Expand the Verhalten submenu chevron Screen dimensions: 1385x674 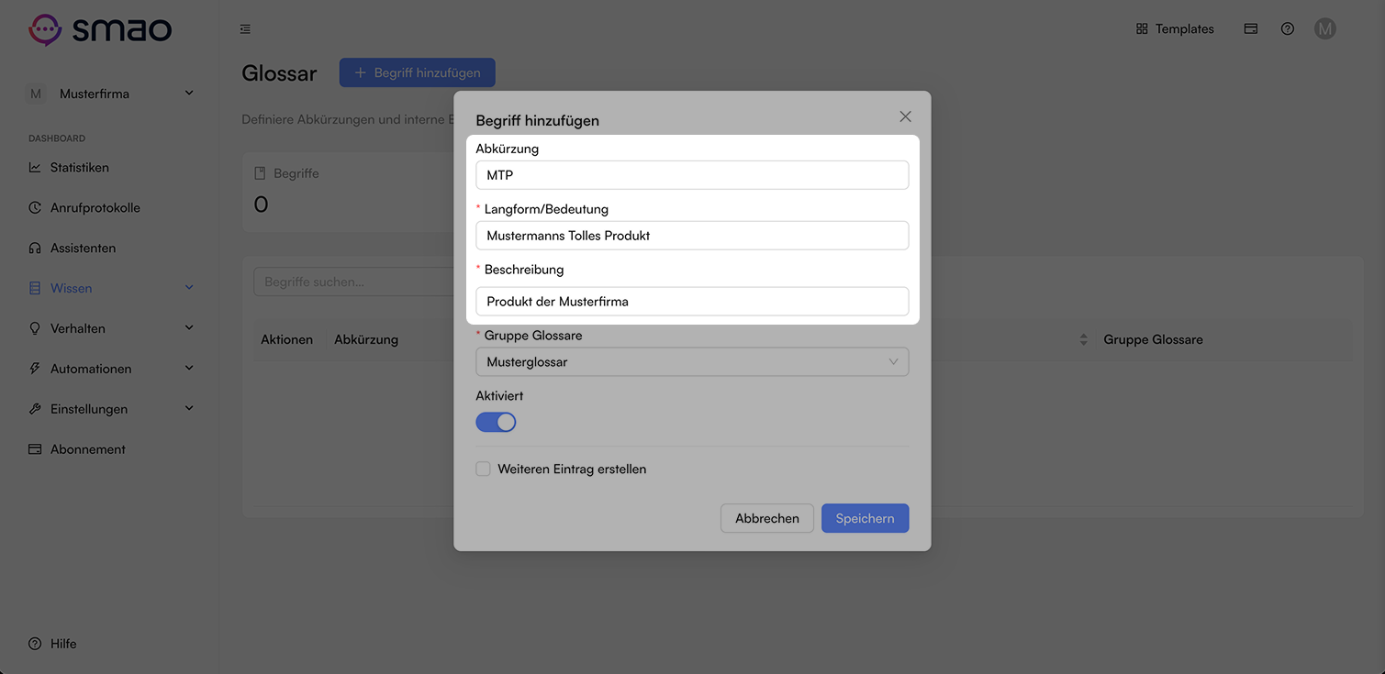tap(189, 328)
